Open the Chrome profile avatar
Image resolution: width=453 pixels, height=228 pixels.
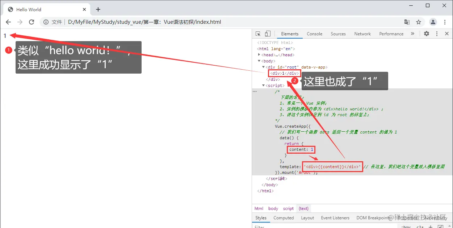[433, 22]
